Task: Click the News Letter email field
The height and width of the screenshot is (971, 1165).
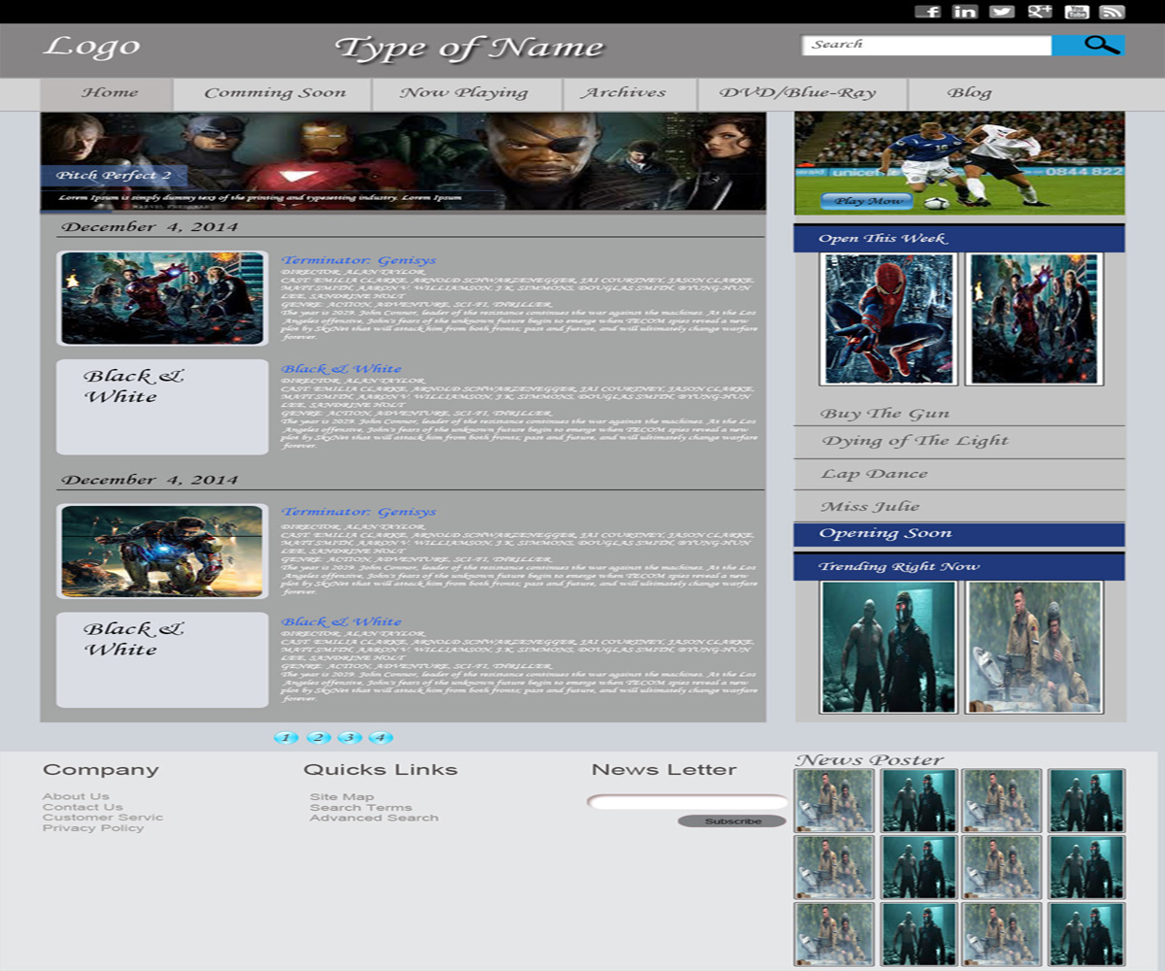Action: pos(687,803)
